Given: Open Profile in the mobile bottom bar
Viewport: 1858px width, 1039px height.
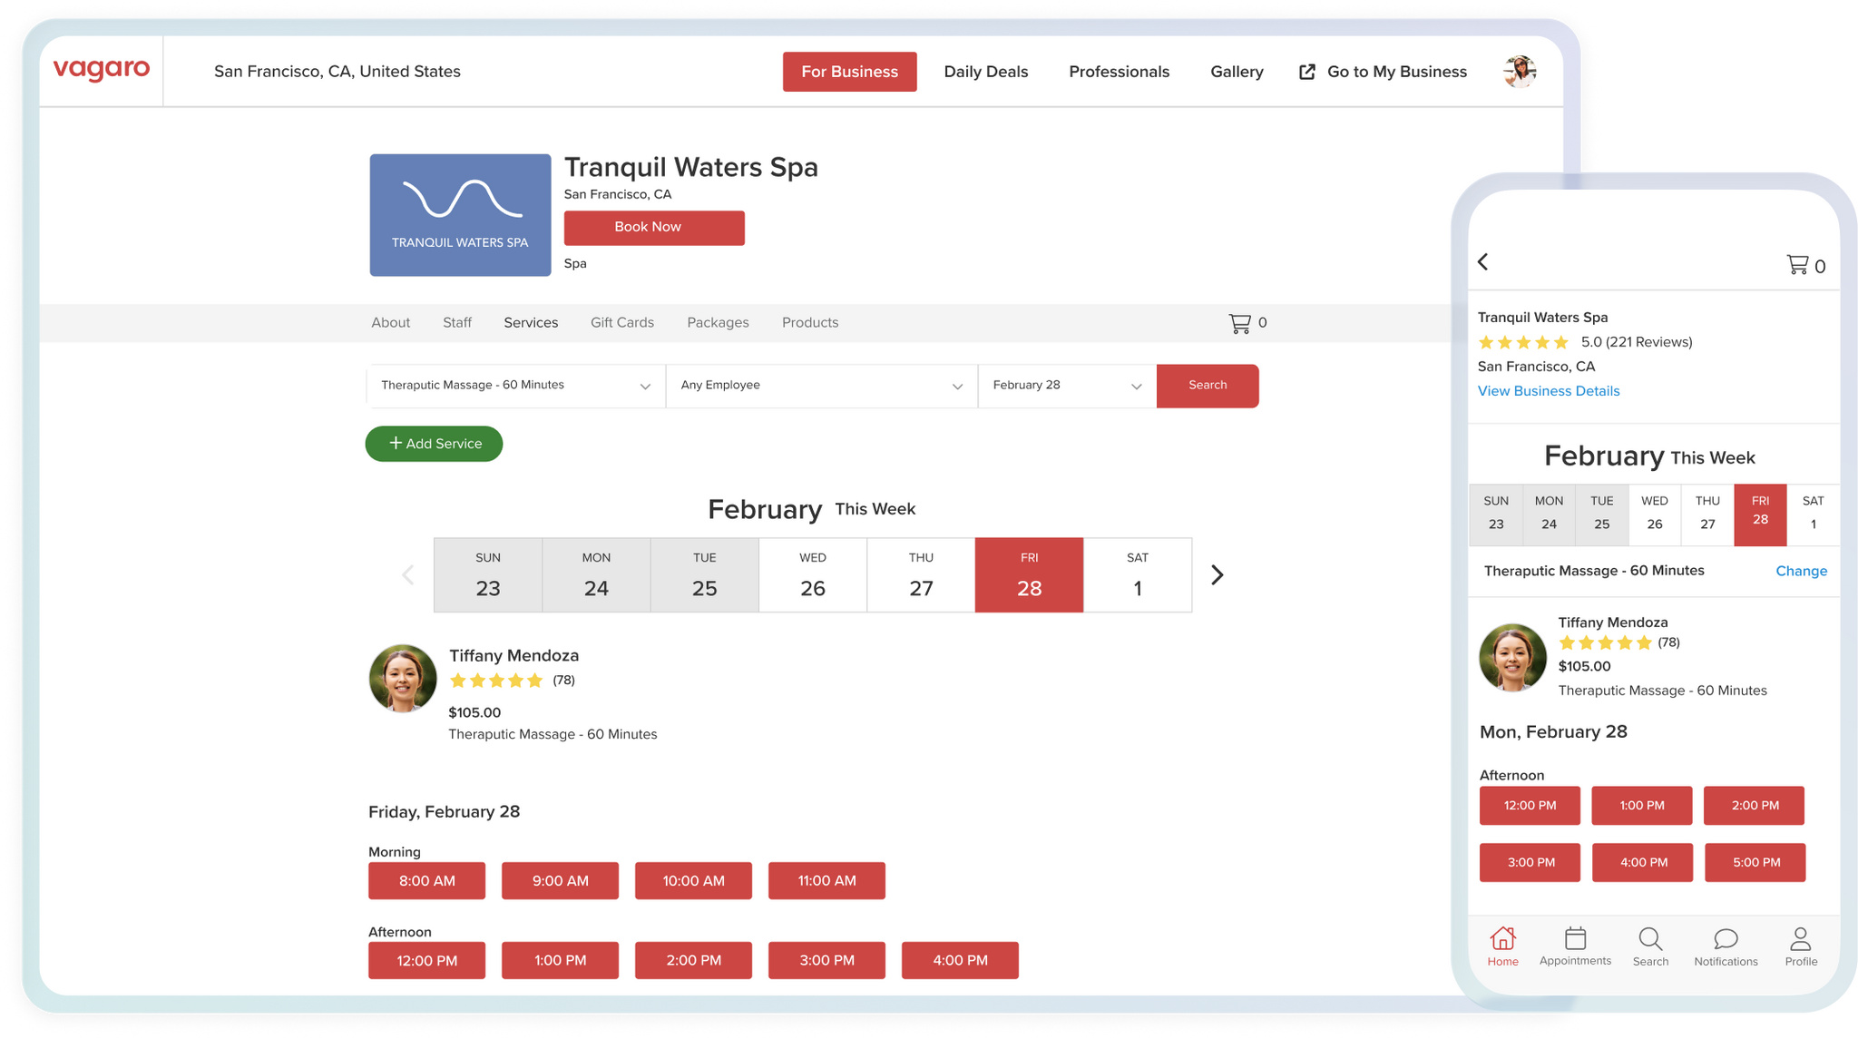Looking at the screenshot, I should pyautogui.click(x=1801, y=946).
